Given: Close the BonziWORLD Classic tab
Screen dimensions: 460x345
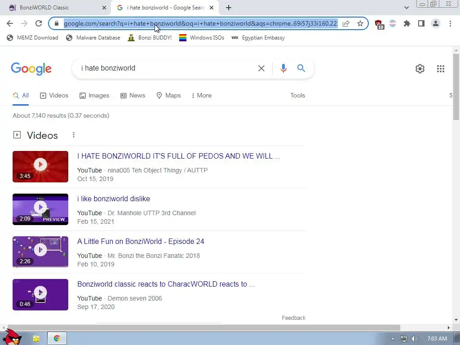Looking at the screenshot, I should click(104, 8).
